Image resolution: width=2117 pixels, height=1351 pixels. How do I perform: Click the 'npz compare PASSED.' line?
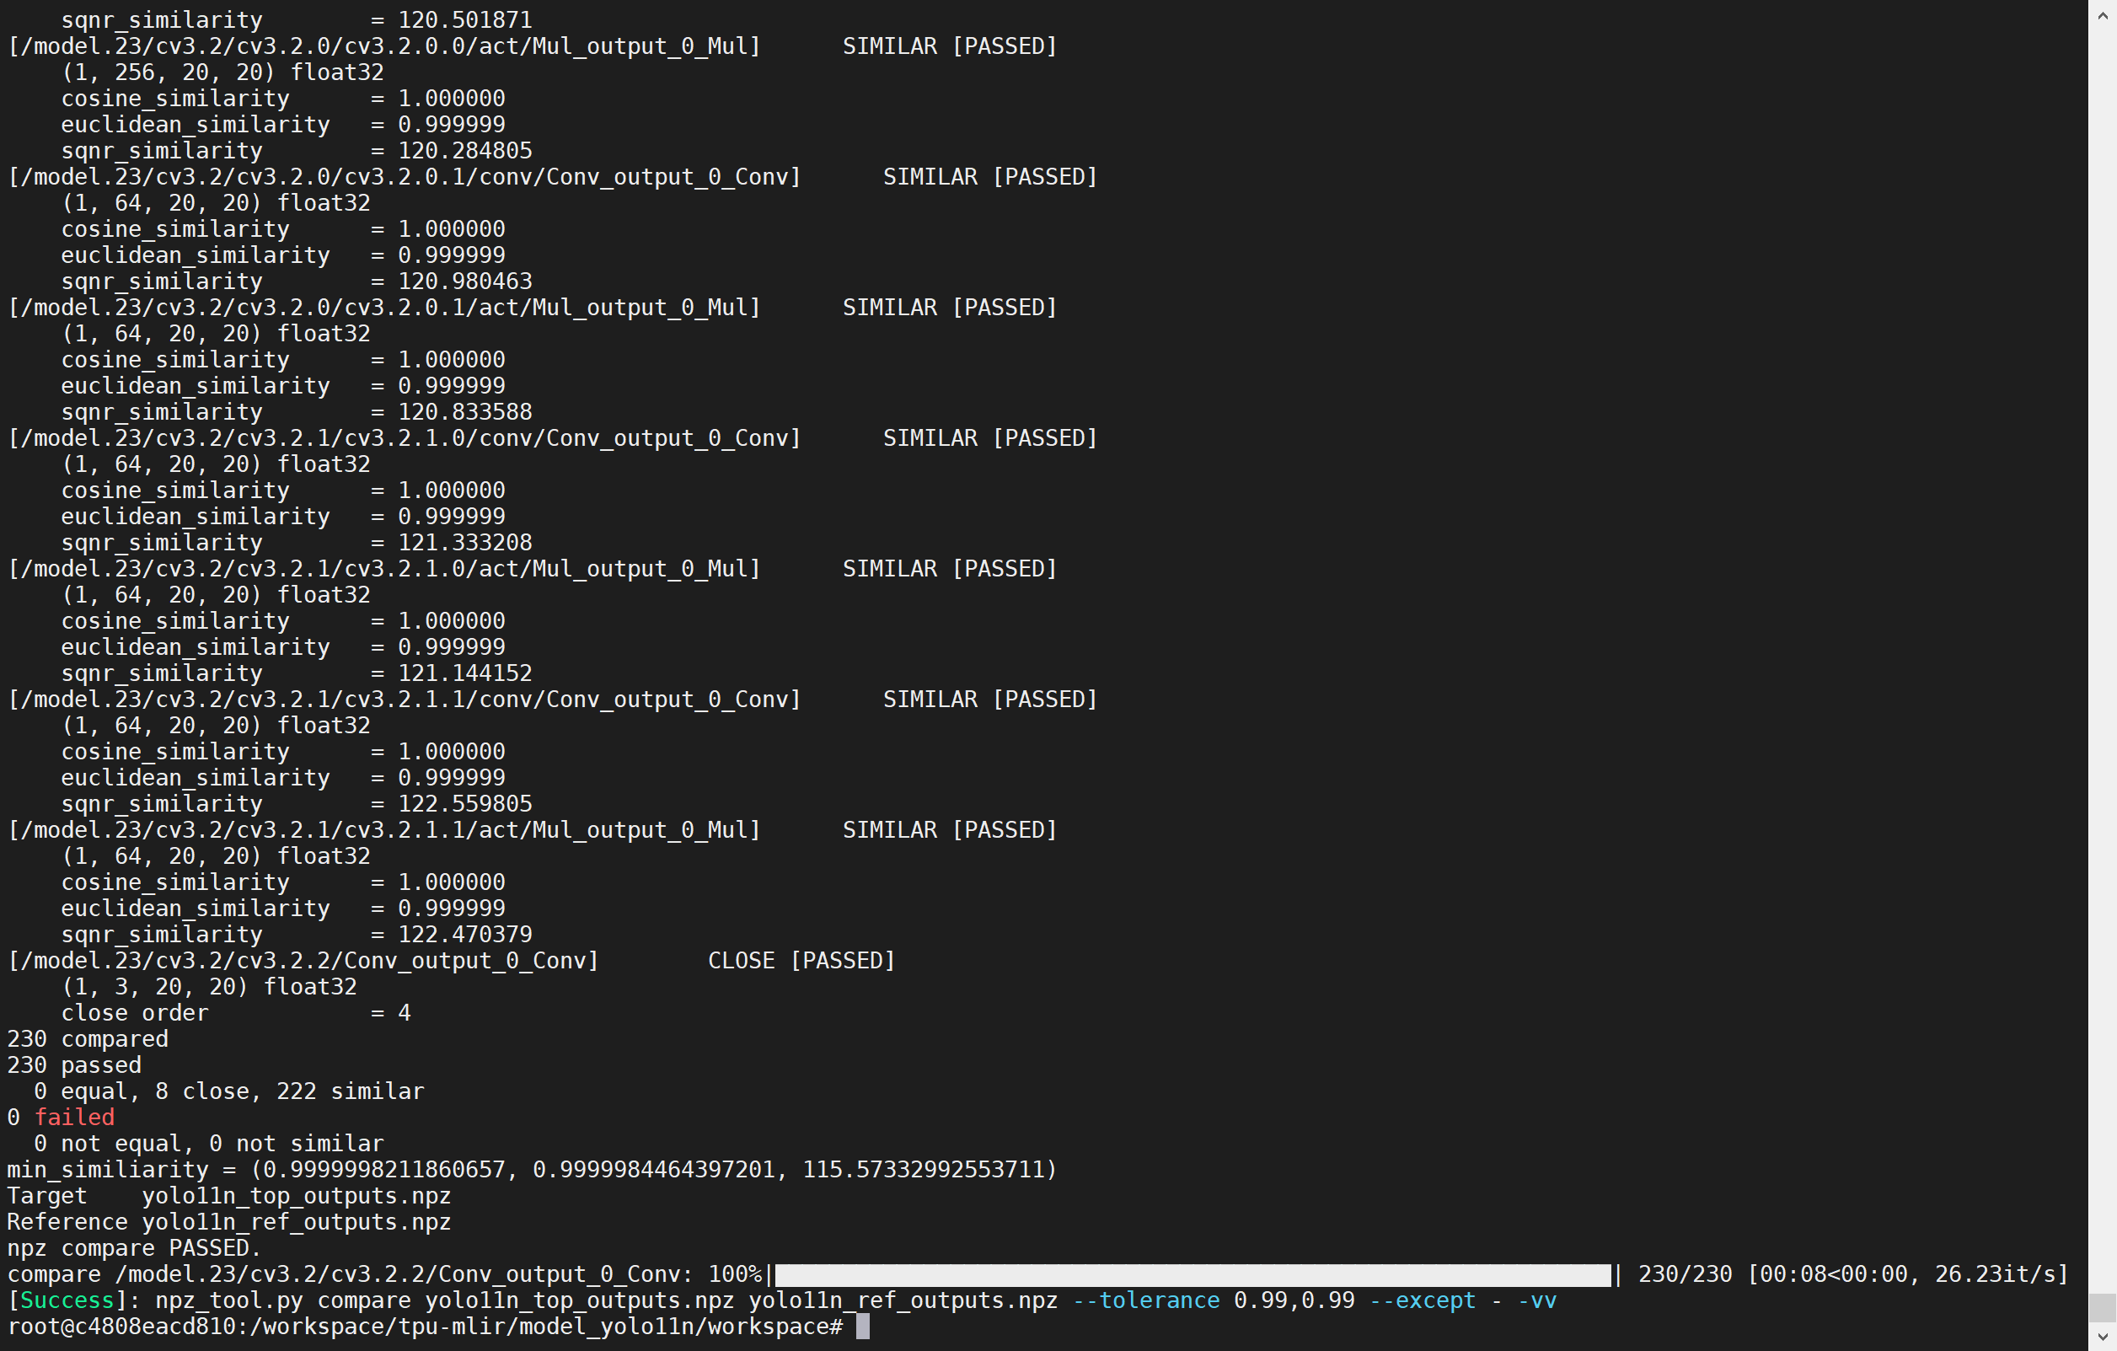click(x=134, y=1248)
